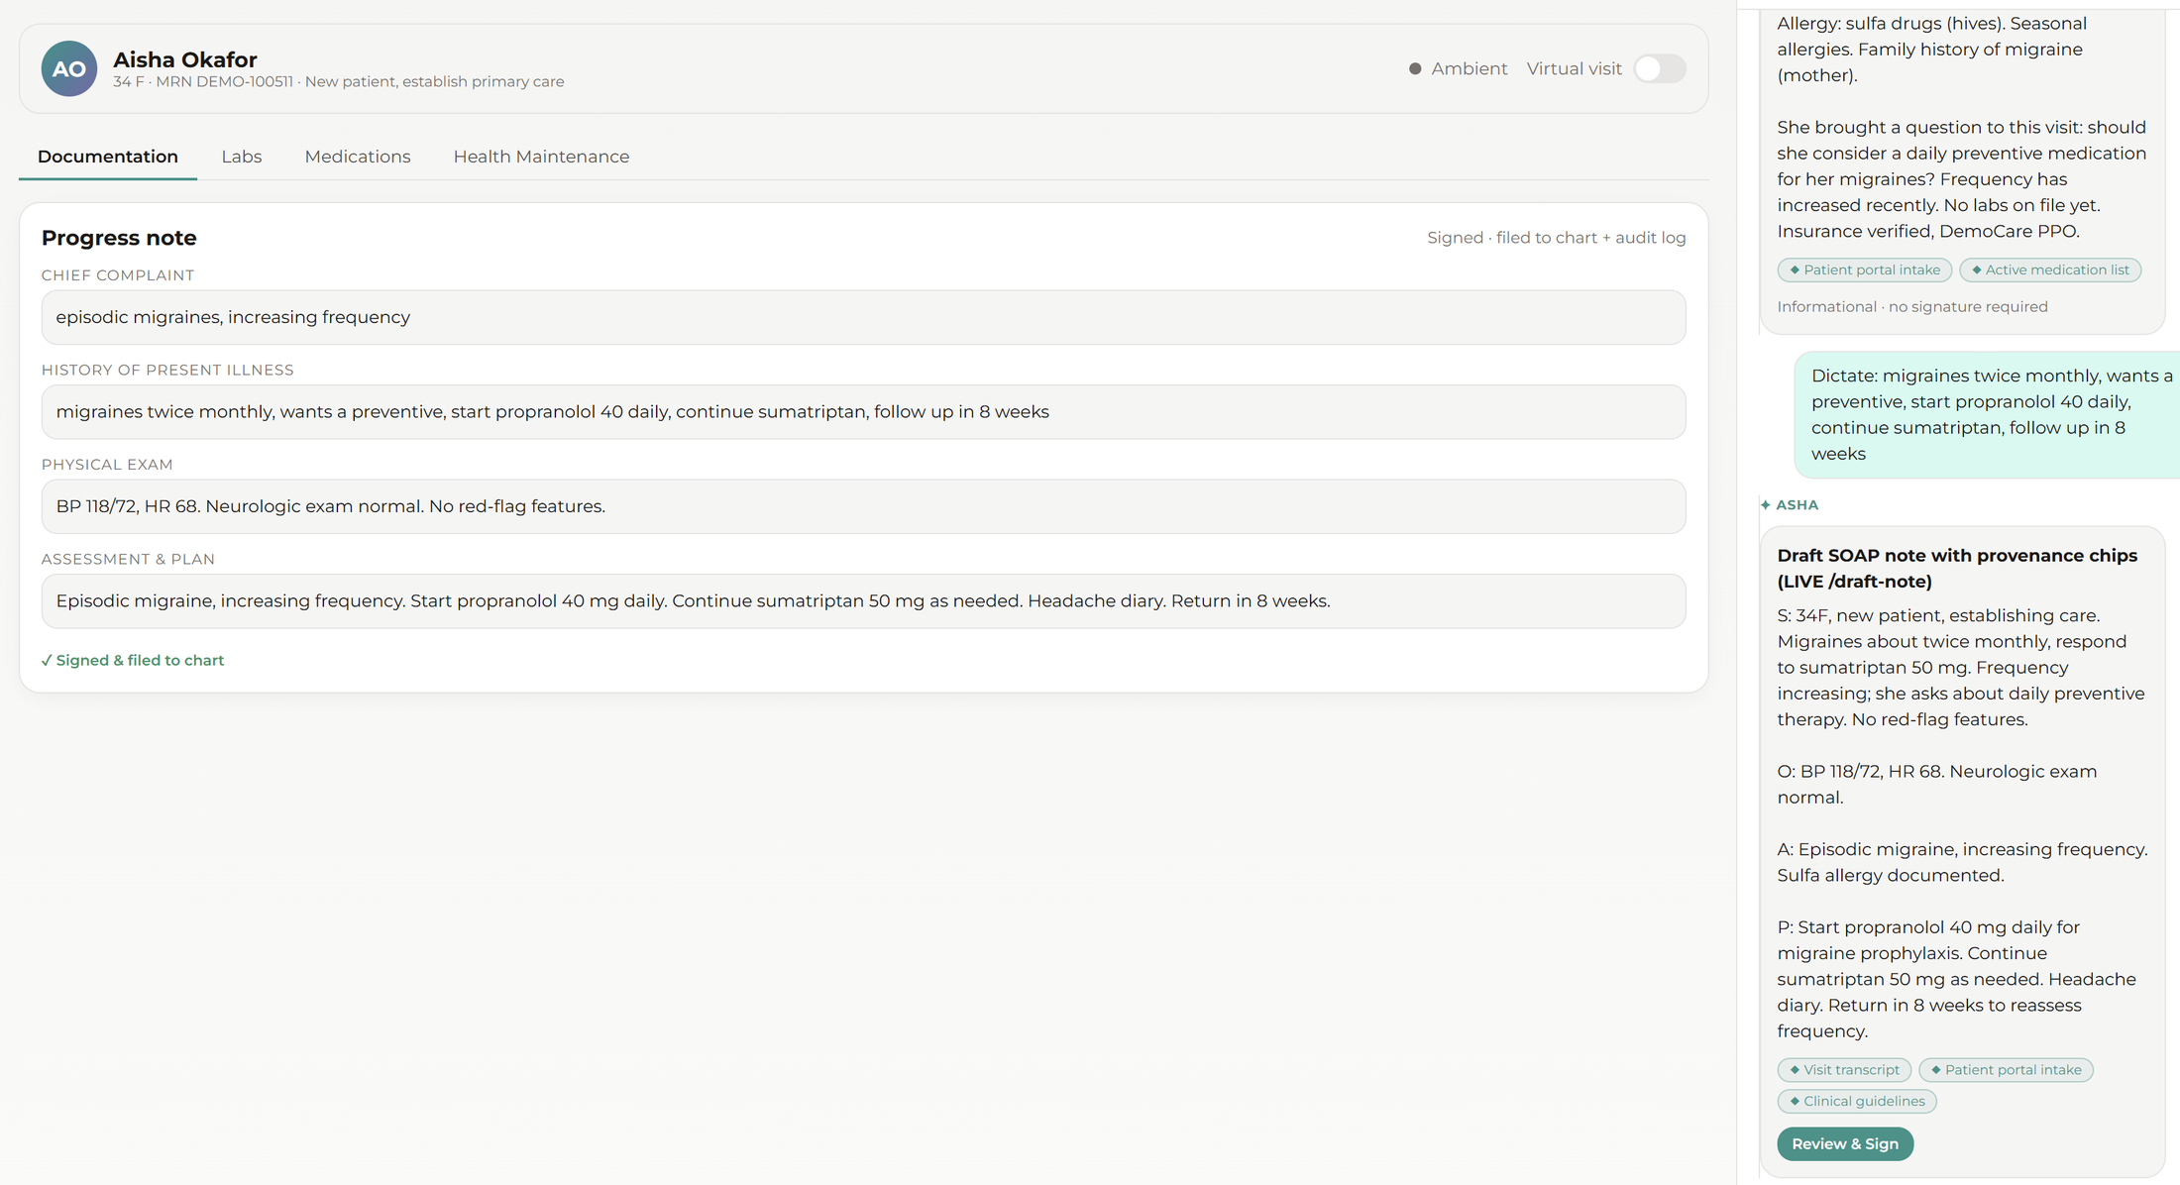
Task: Click the 'Allergy: sulfa drugs (hives)' paragraph
Action: click(1930, 49)
